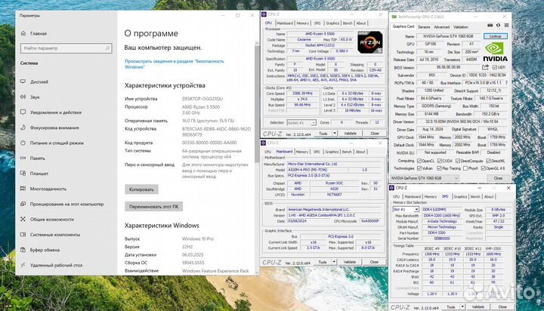This screenshot has height=311, width=544.
Task: Open the Буфер обмена clipboard icon
Action: coord(23,250)
